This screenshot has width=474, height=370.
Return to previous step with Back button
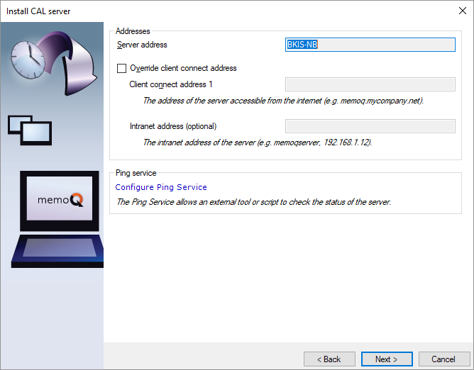tap(329, 359)
